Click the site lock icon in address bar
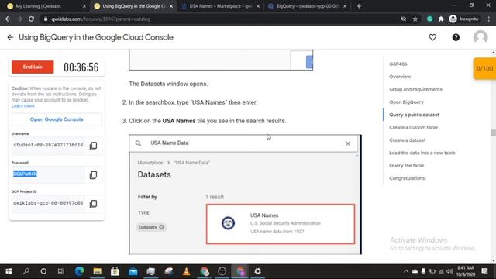This screenshot has height=279, width=496. point(46,19)
